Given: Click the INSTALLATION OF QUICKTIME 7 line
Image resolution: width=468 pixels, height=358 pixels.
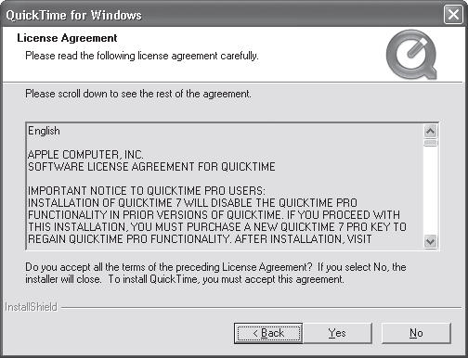Looking at the screenshot, I should tap(192, 203).
